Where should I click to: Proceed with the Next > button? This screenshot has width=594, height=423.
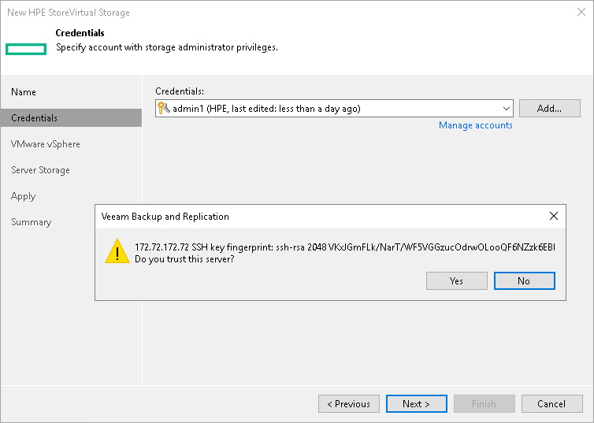[416, 403]
